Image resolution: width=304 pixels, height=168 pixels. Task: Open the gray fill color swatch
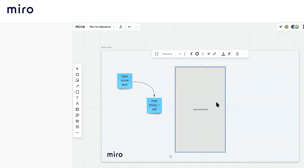(203, 54)
